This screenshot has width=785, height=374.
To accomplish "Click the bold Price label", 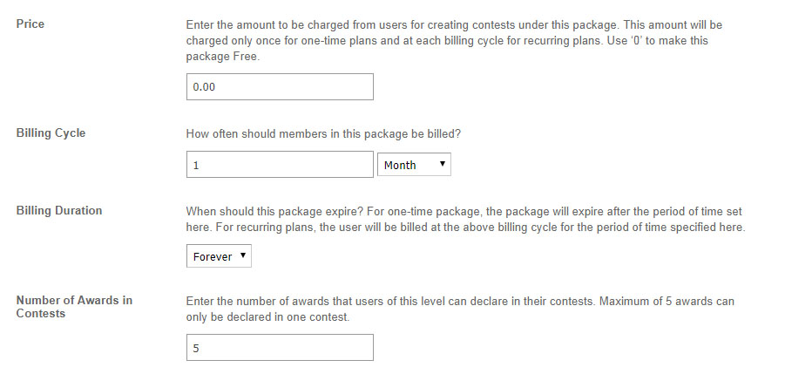I will [30, 24].
